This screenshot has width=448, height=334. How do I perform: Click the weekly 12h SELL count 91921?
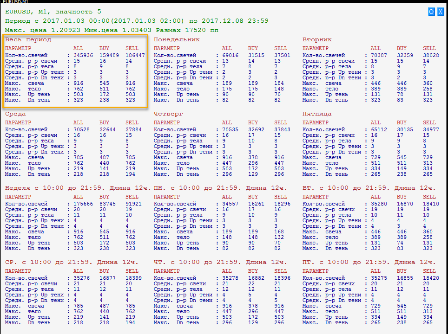click(134, 204)
